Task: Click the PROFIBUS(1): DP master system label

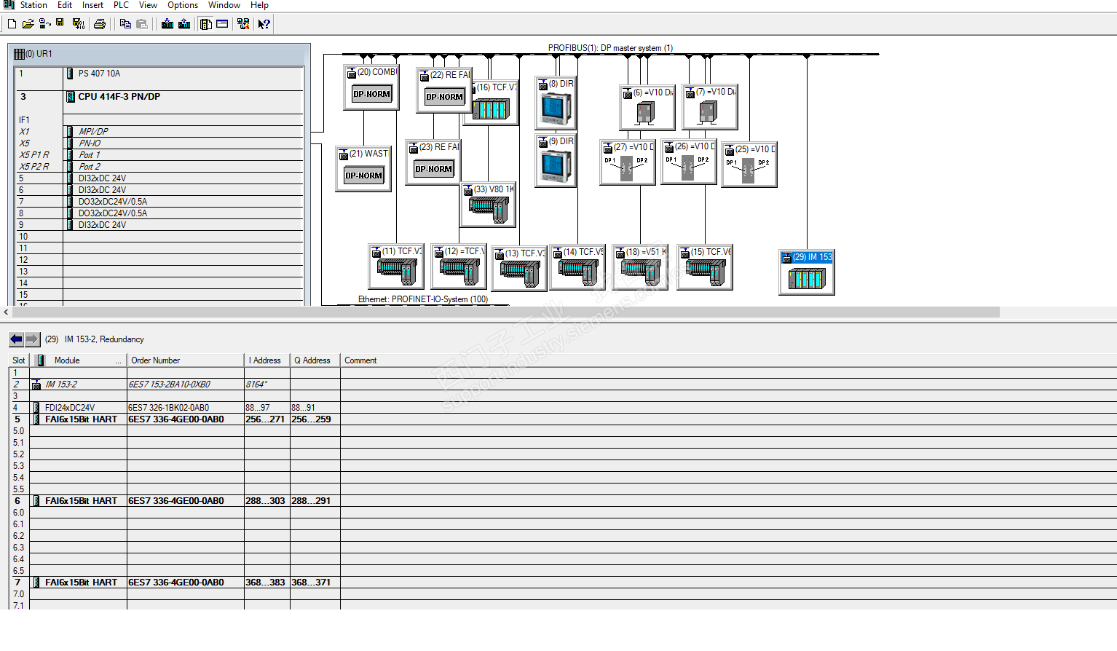Action: point(610,48)
